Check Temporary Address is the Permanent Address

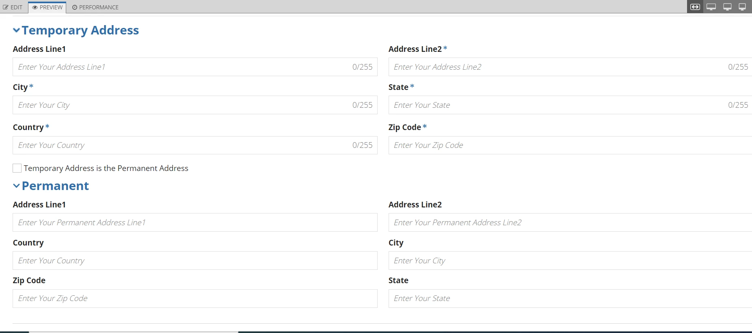(x=17, y=168)
